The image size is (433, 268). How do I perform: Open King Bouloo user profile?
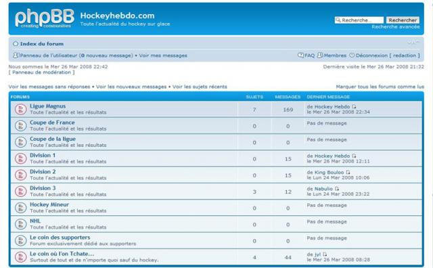point(329,173)
